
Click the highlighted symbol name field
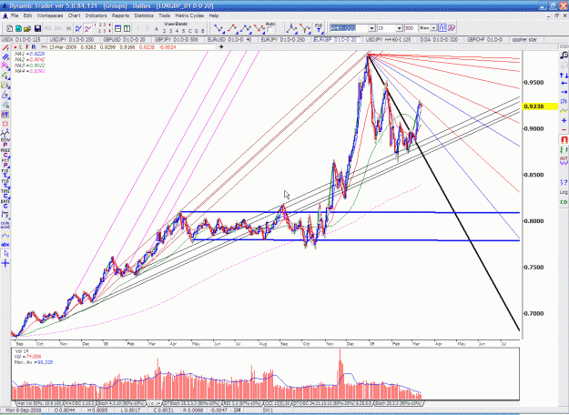pos(349,28)
